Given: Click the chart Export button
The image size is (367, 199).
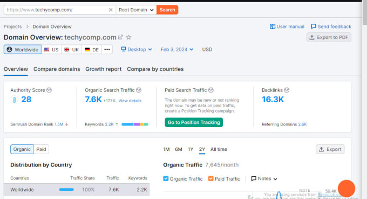Looking at the screenshot, I should [x=330, y=149].
